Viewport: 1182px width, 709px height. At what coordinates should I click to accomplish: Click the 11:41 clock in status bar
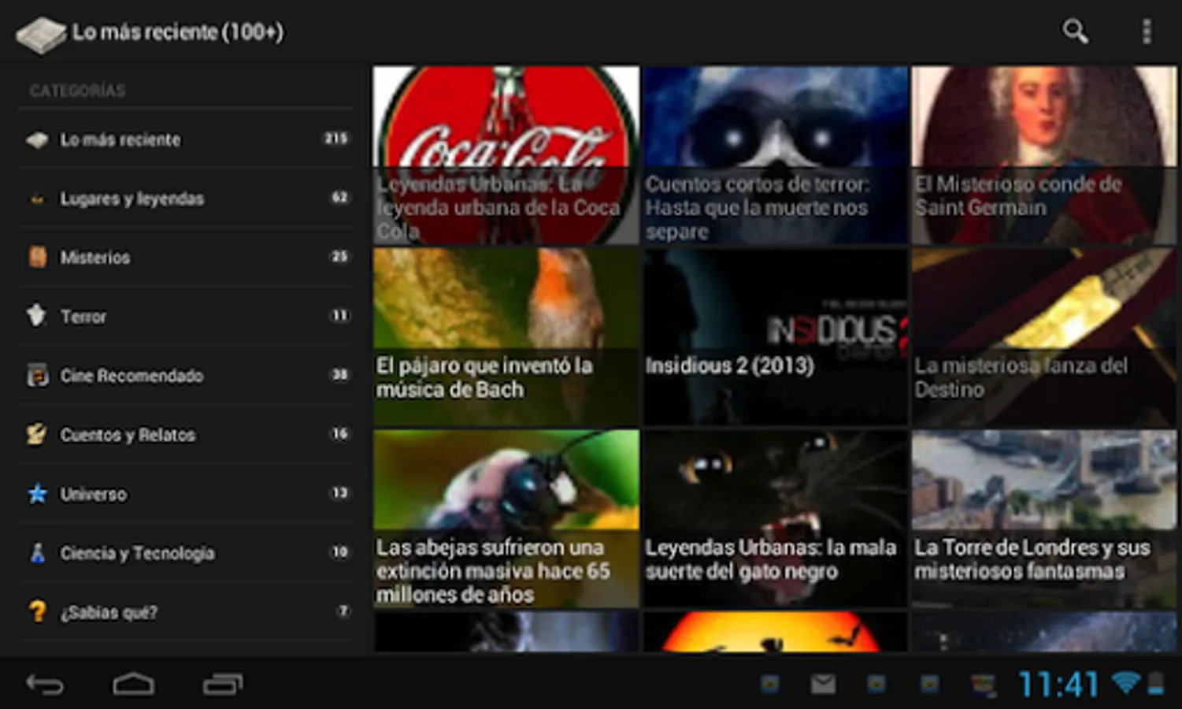pyautogui.click(x=1058, y=684)
